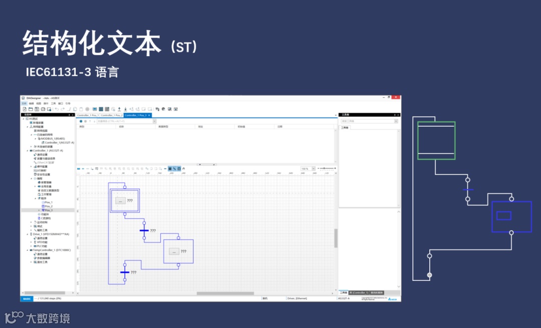
Task: Switch to the Controller_1 Pou_2 tab
Action: [111, 115]
